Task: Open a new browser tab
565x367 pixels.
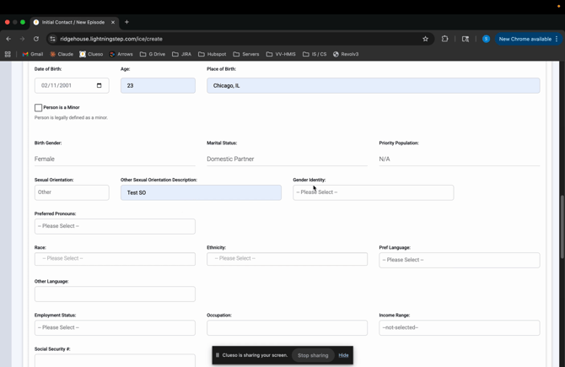Action: [126, 22]
